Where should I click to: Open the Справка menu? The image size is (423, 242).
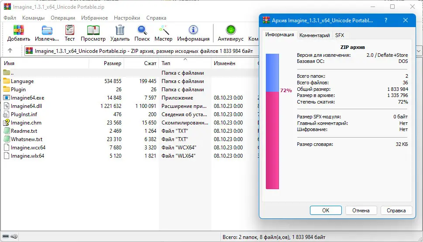coord(156,18)
